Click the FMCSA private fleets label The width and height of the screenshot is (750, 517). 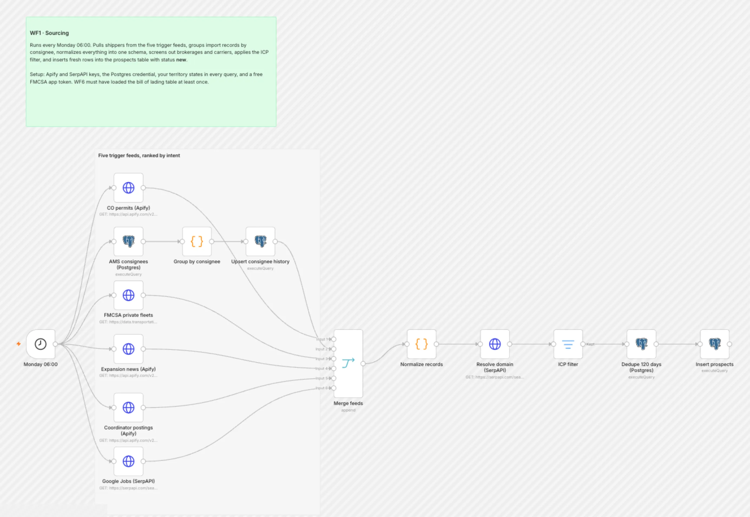128,315
